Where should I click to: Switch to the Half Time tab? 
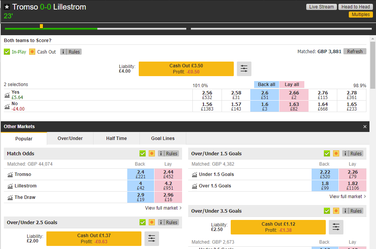(x=116, y=138)
